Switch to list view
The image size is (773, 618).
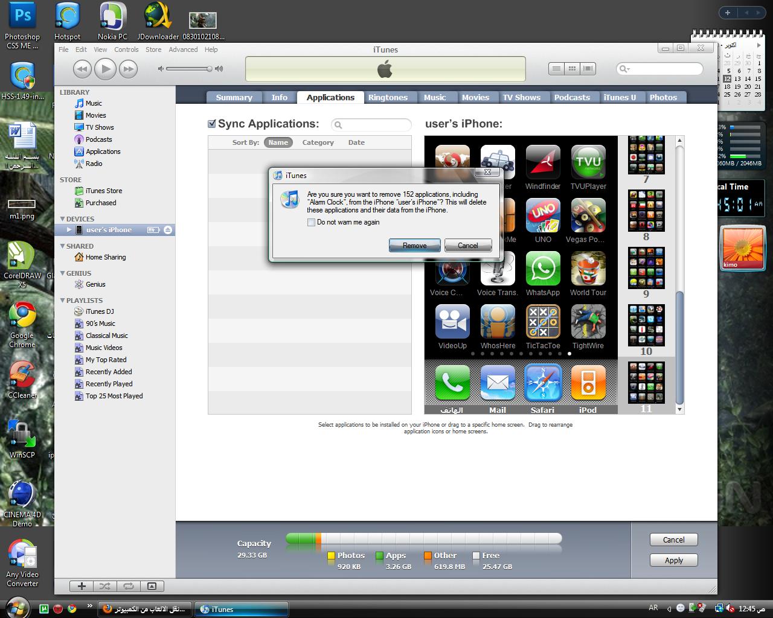556,69
